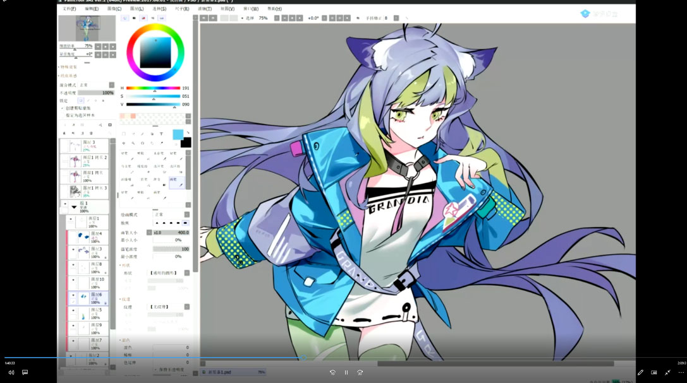The height and width of the screenshot is (383, 687).
Task: Open the 编辑(E) menu
Action: (x=92, y=9)
